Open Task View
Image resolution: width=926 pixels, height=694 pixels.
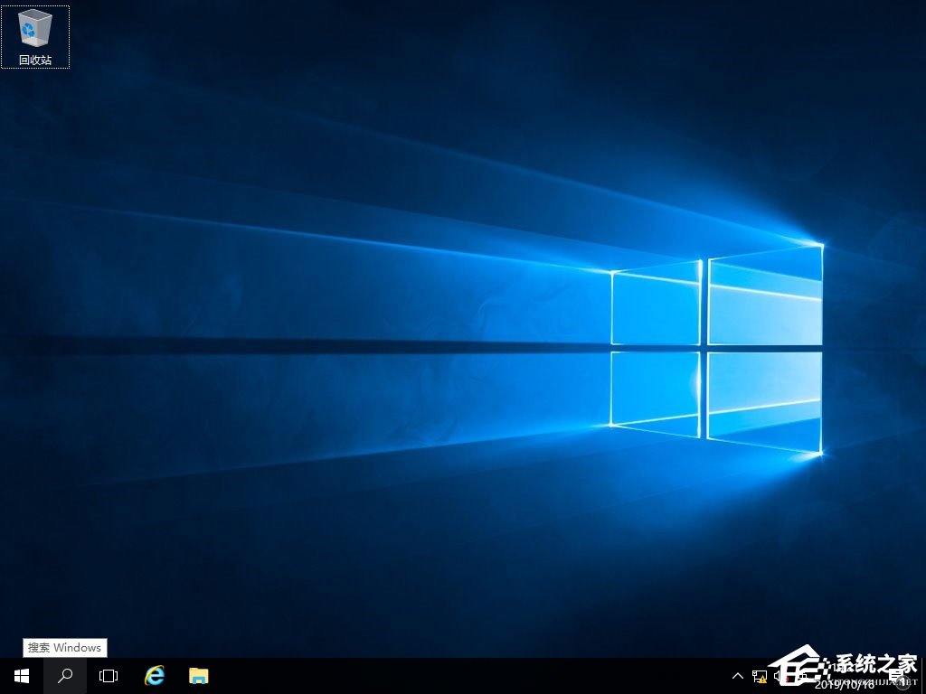click(x=108, y=675)
